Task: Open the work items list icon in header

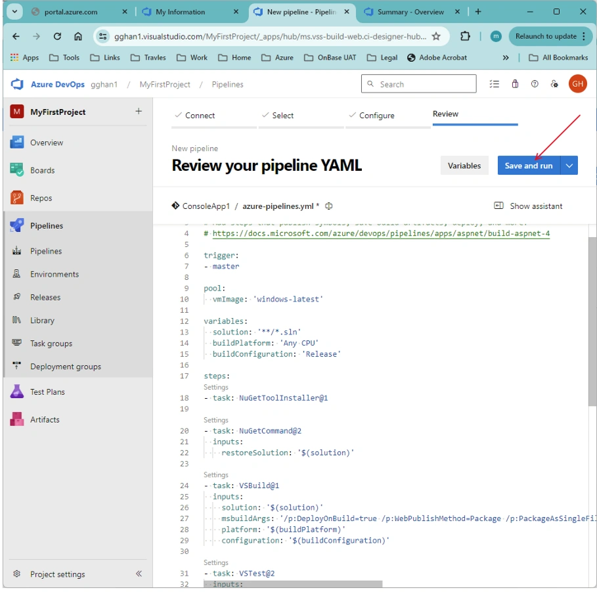Action: (x=494, y=84)
